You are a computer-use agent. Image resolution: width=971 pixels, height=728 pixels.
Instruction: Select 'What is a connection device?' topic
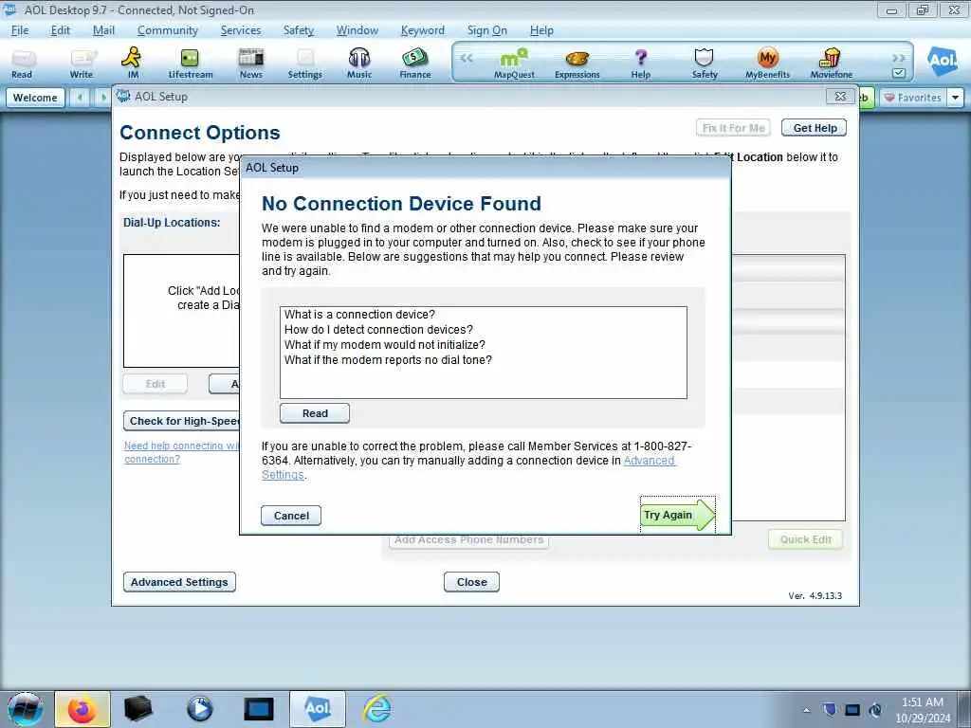tap(359, 315)
